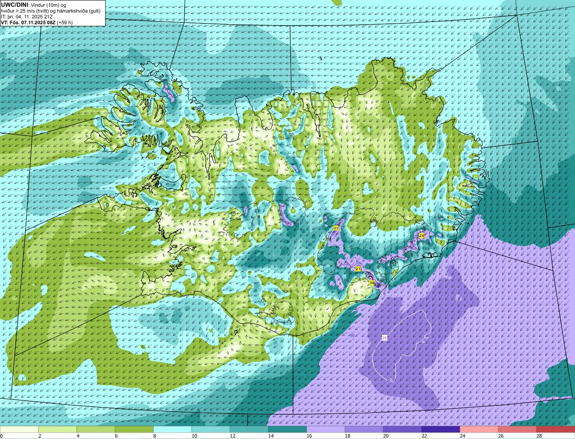Click the legend scale number 8

tap(154, 436)
